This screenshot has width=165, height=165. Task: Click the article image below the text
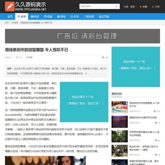tap(45, 160)
